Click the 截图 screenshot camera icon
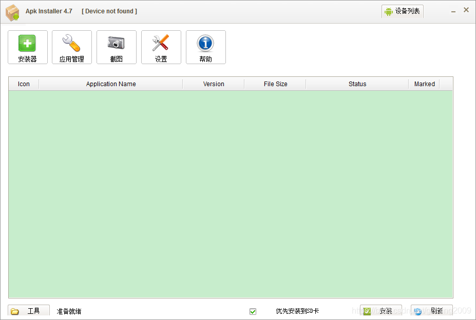The height and width of the screenshot is (320, 476). pos(116,43)
